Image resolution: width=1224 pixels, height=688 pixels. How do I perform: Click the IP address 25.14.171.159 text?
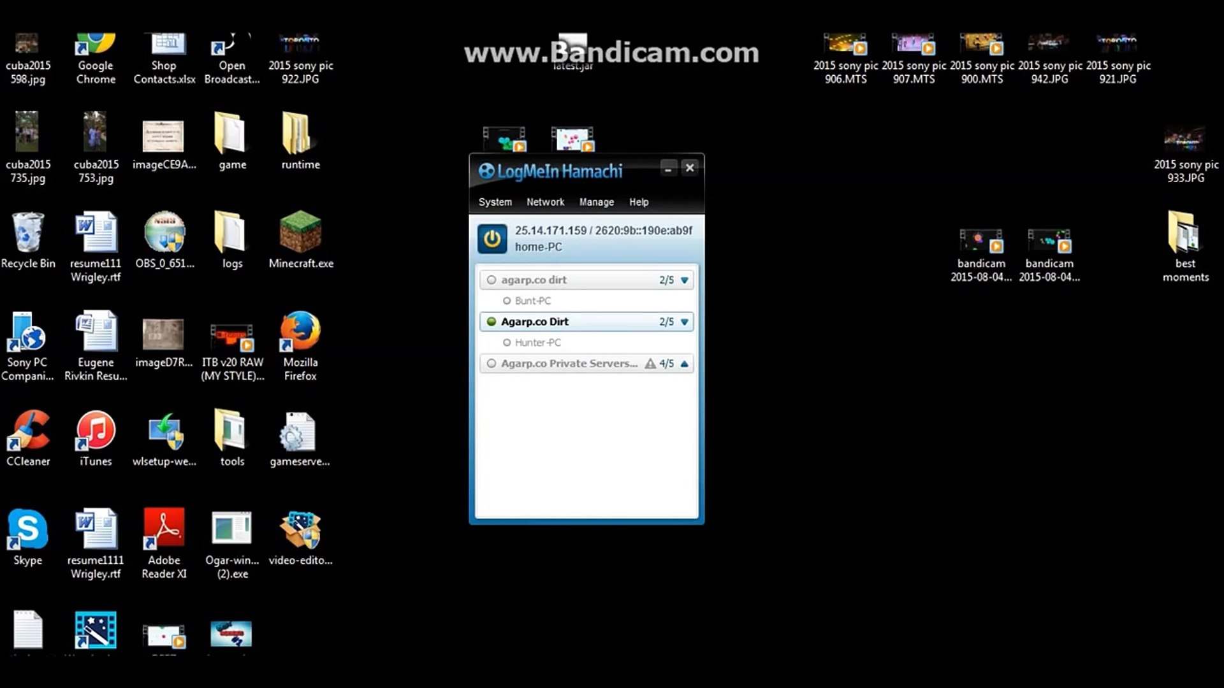coord(551,231)
